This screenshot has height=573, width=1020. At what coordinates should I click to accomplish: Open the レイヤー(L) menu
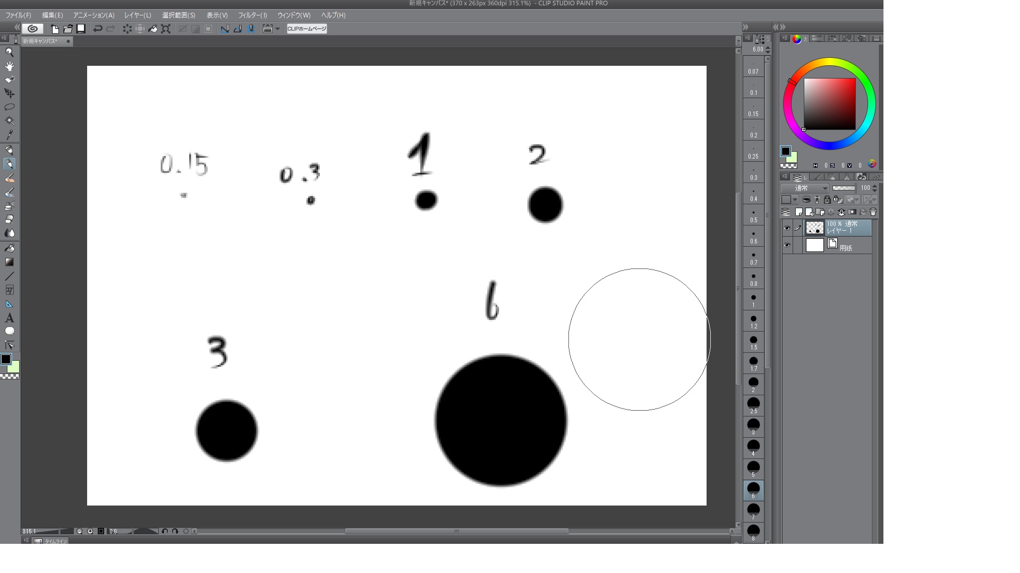[x=138, y=15]
